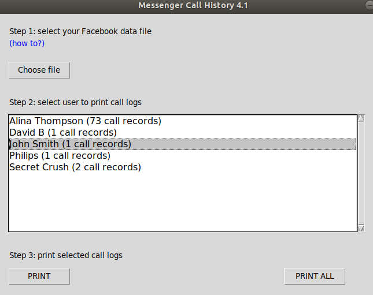Click the Choose file button
Image resolution: width=373 pixels, height=295 pixels.
tap(39, 70)
